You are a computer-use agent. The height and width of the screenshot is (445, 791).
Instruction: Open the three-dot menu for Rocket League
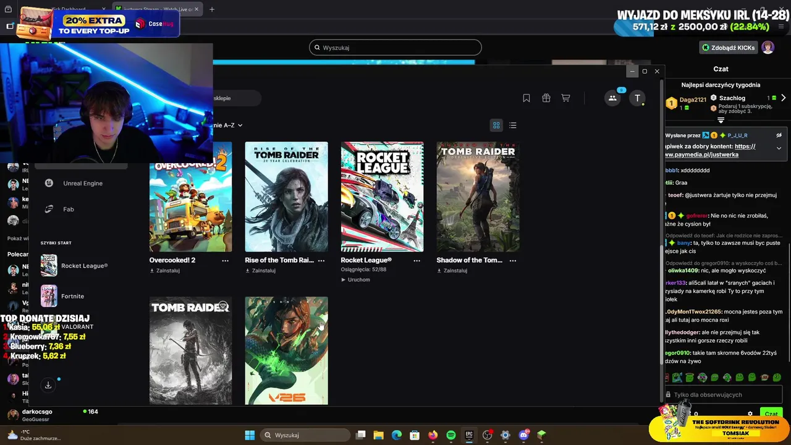(x=417, y=261)
